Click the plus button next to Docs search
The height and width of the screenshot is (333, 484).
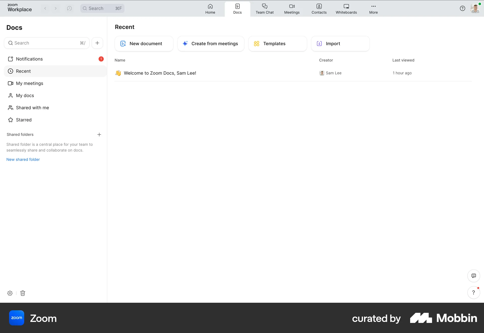click(x=97, y=43)
